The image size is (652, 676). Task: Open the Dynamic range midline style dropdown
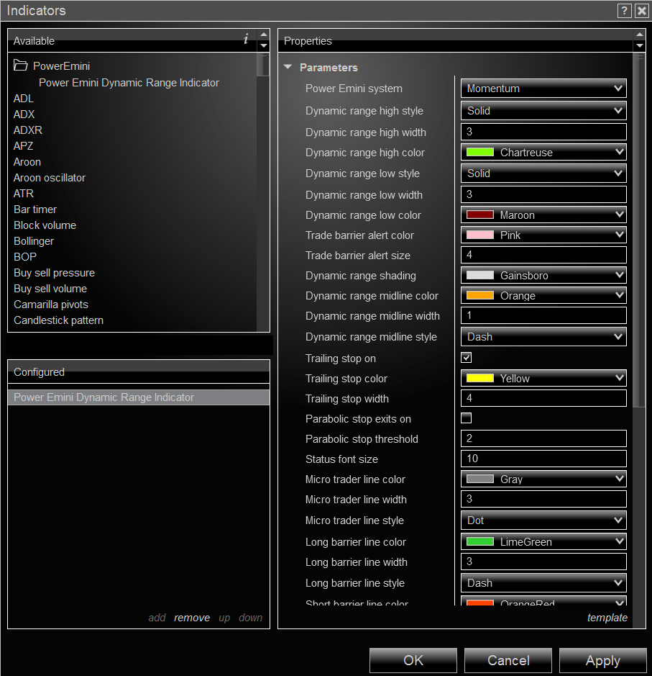[x=543, y=337]
